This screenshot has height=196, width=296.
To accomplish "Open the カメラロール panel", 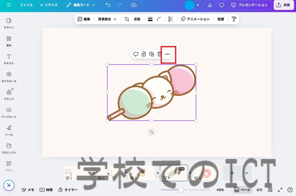I will pyautogui.click(x=9, y=77).
